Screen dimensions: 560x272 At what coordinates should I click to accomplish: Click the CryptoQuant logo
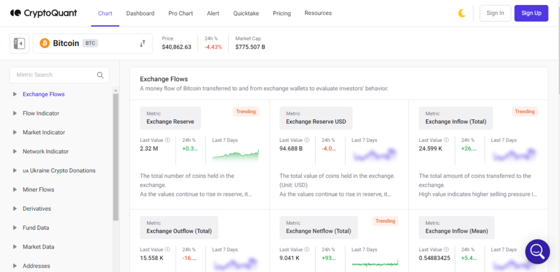coord(44,13)
